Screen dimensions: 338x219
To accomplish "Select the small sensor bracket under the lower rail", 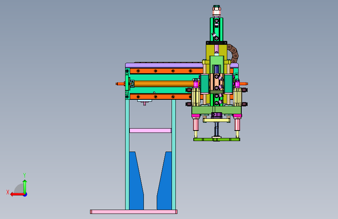I will tap(144, 102).
